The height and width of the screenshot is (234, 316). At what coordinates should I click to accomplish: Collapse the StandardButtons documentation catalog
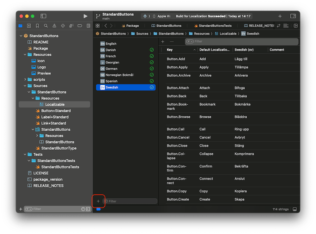[33, 130]
